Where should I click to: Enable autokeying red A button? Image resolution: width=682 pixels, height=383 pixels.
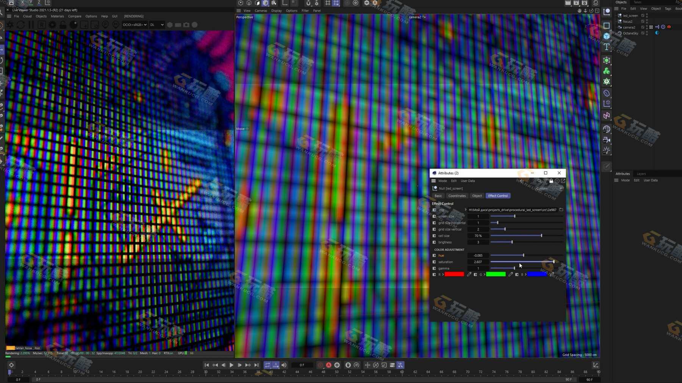(329, 365)
